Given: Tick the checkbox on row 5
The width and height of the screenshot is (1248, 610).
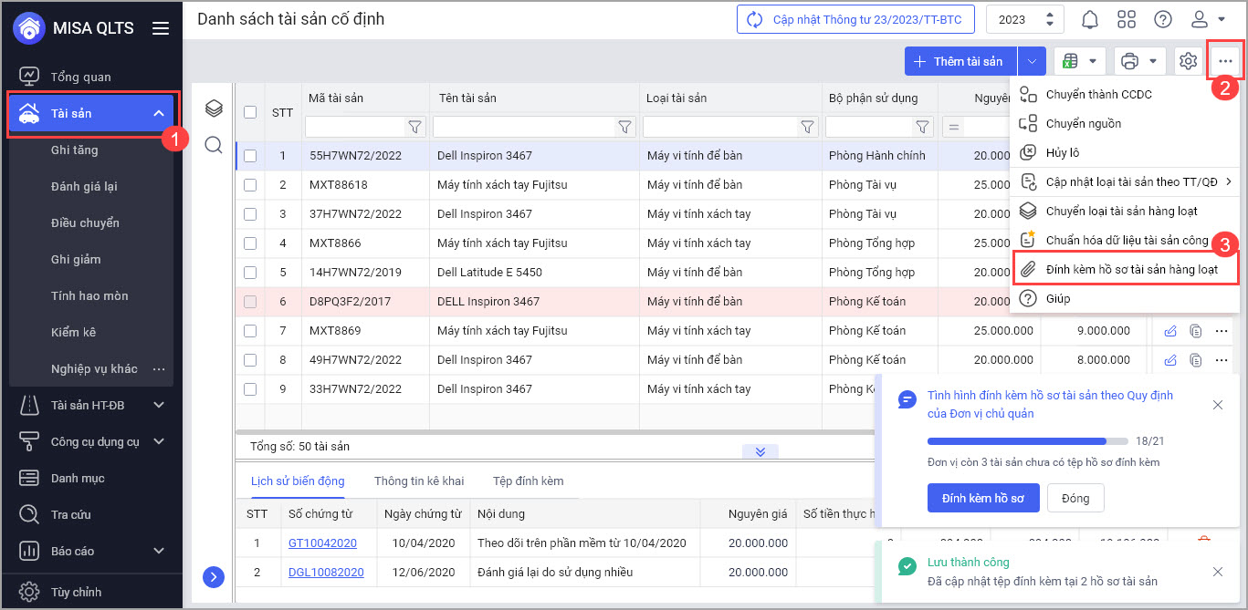Looking at the screenshot, I should point(250,273).
